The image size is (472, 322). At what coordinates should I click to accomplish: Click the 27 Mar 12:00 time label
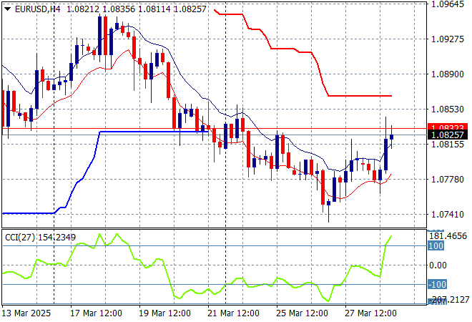click(370, 313)
